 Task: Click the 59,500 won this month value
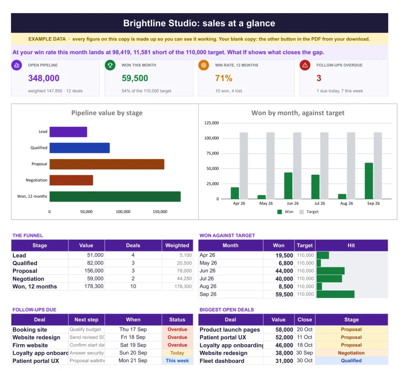(135, 78)
